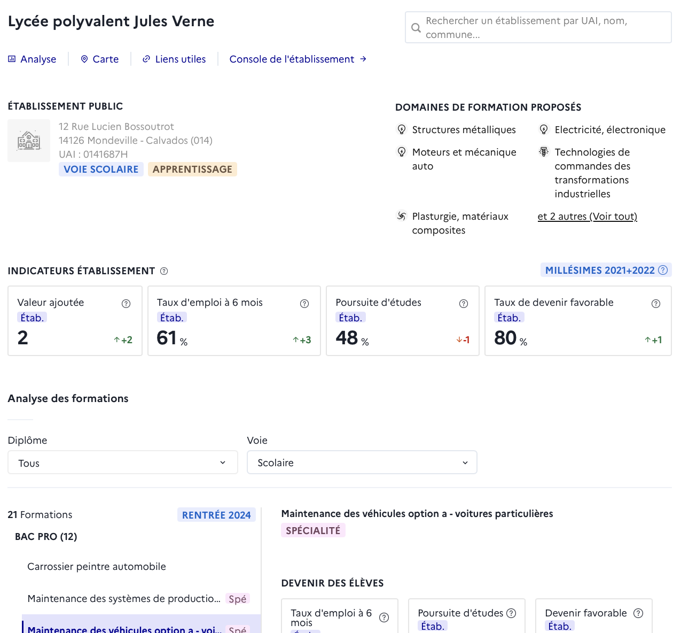Click the Analyse chart icon
This screenshot has height=633, width=673.
(x=12, y=59)
